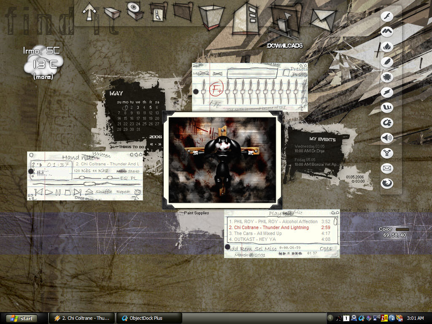Screen dimensions: 432x324
Task: Click the CD drive sketch icon in top dock
Action: [135, 11]
